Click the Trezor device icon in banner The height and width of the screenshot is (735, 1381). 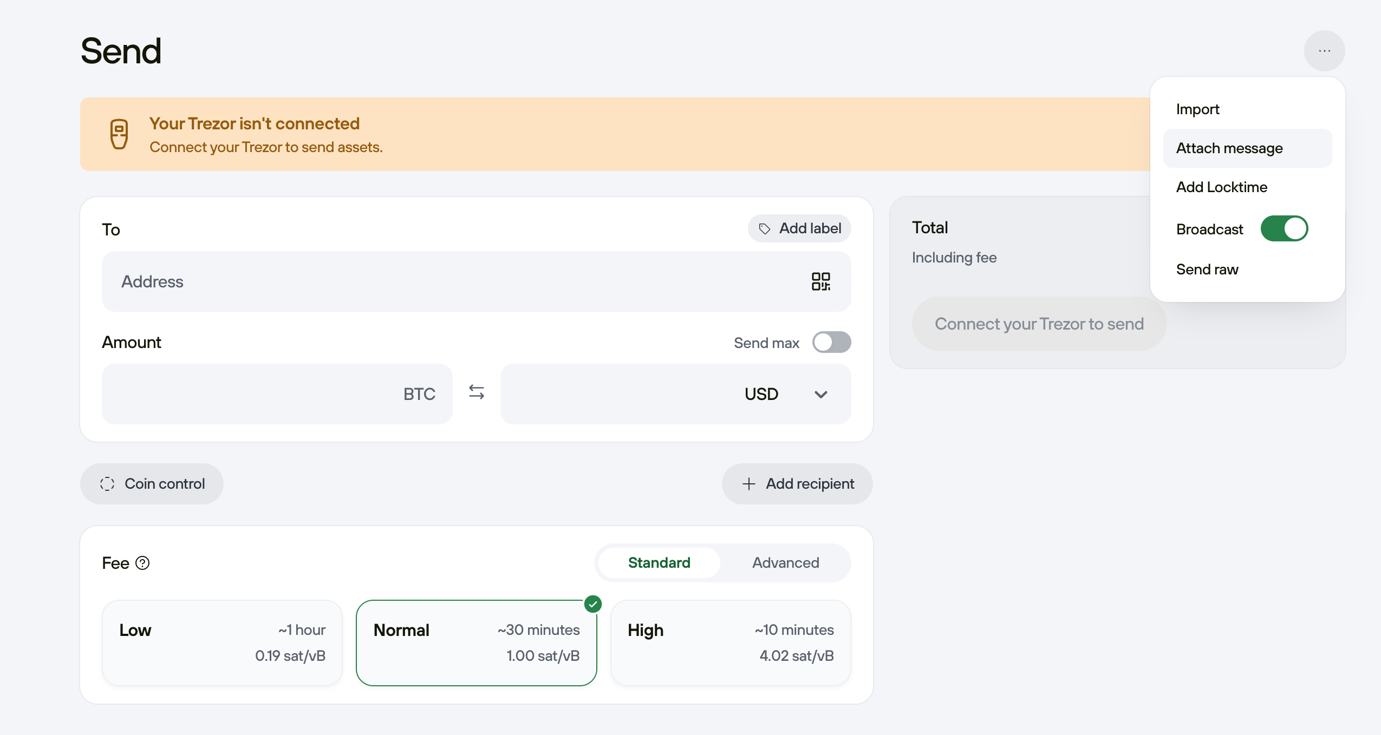point(119,134)
